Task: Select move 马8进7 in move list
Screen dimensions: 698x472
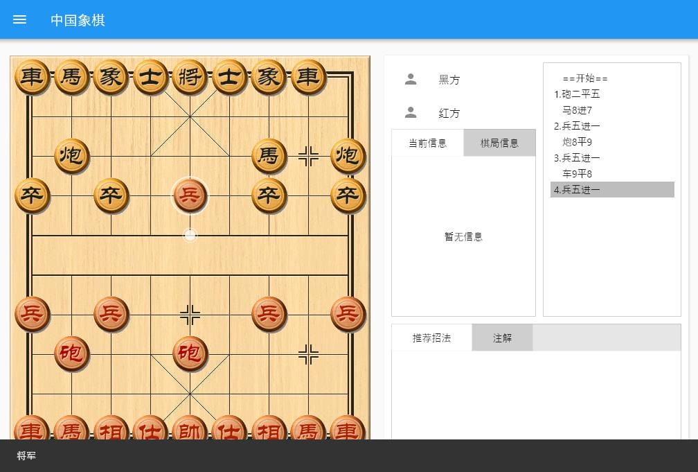Action: 577,110
